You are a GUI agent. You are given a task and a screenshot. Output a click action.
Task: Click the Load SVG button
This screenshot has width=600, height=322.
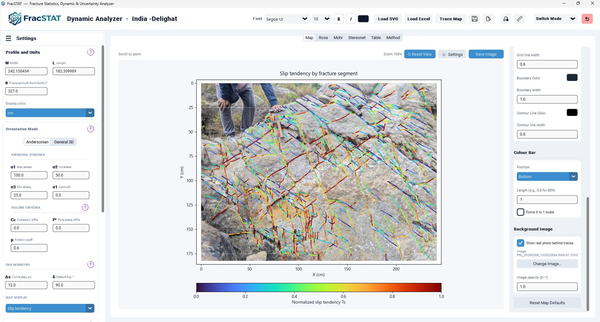[x=388, y=19]
